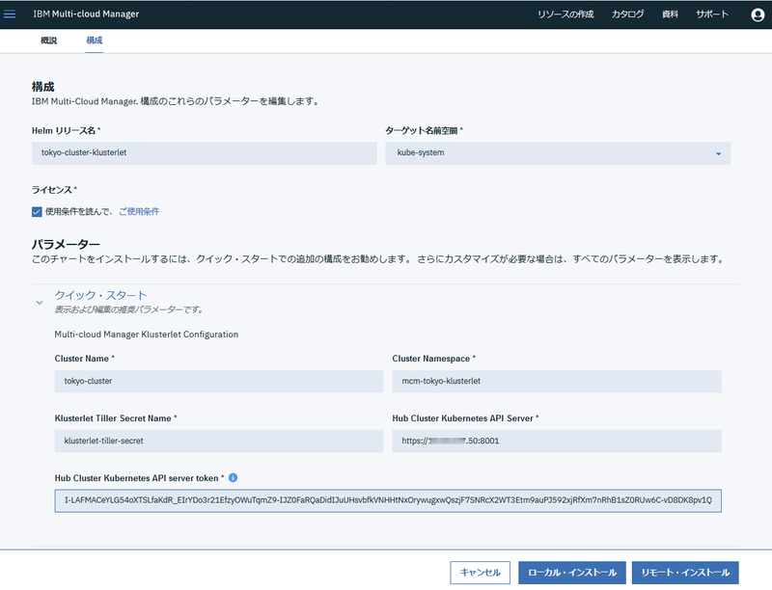Open the user account profile icon
Screen dimensions: 772x590
tap(758, 14)
